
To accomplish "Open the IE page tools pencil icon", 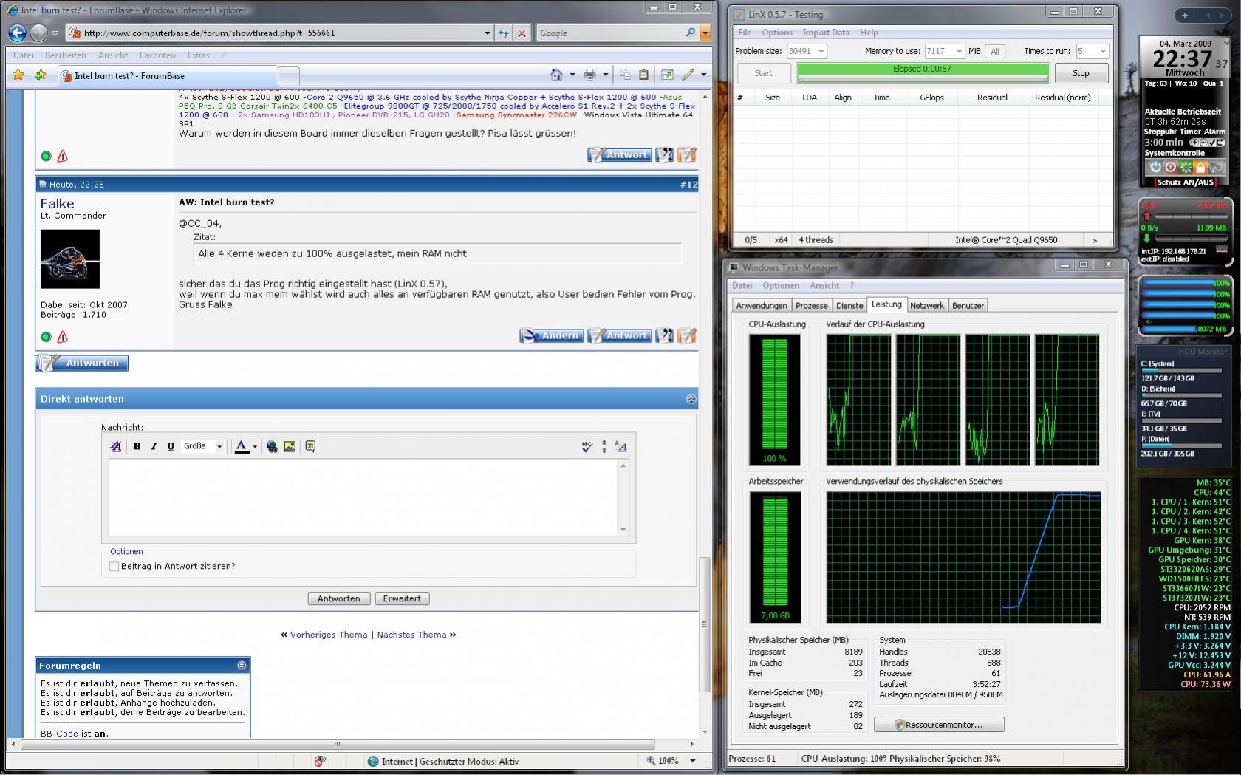I will 688,74.
